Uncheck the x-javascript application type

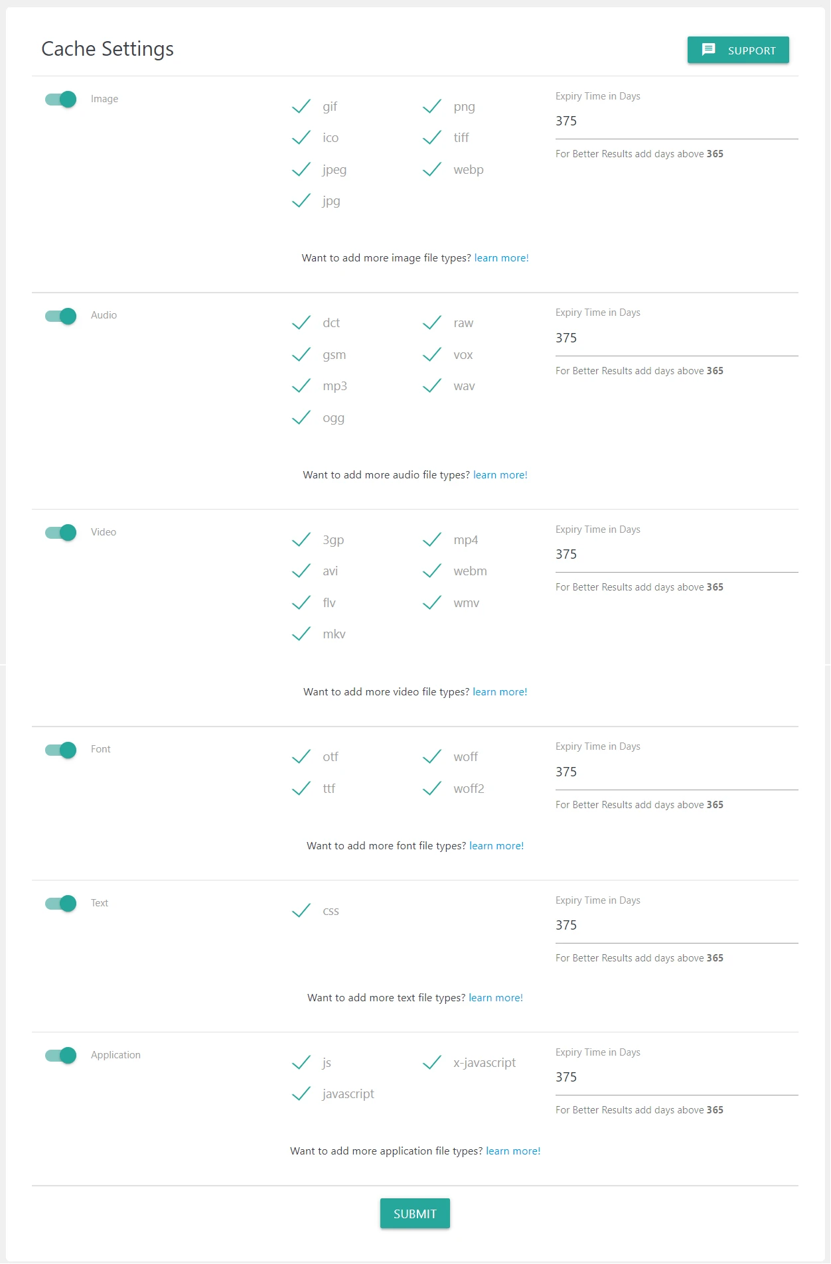click(432, 1063)
